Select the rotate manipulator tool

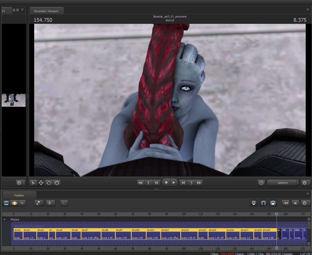(49, 183)
